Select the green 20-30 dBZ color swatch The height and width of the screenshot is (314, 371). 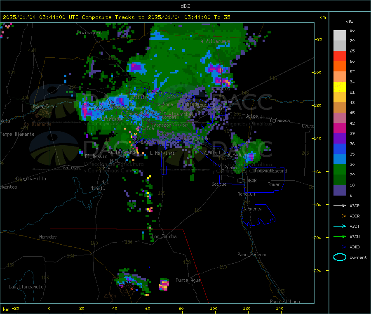[x=340, y=169]
